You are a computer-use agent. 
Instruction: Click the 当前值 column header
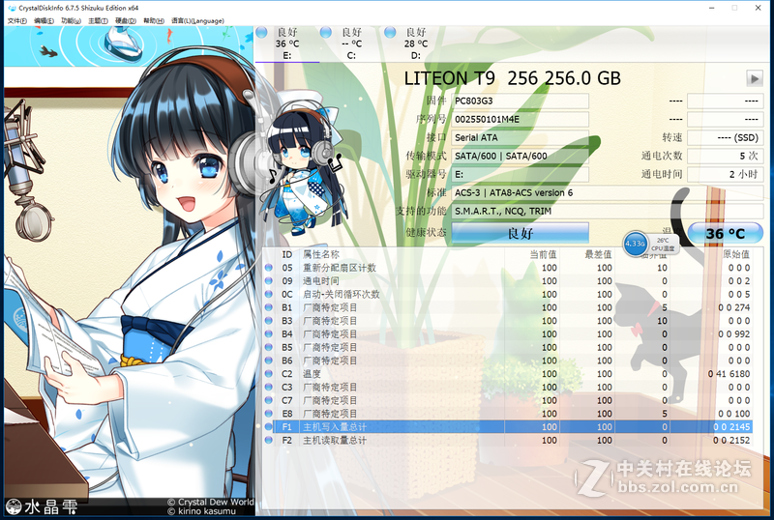tap(543, 254)
